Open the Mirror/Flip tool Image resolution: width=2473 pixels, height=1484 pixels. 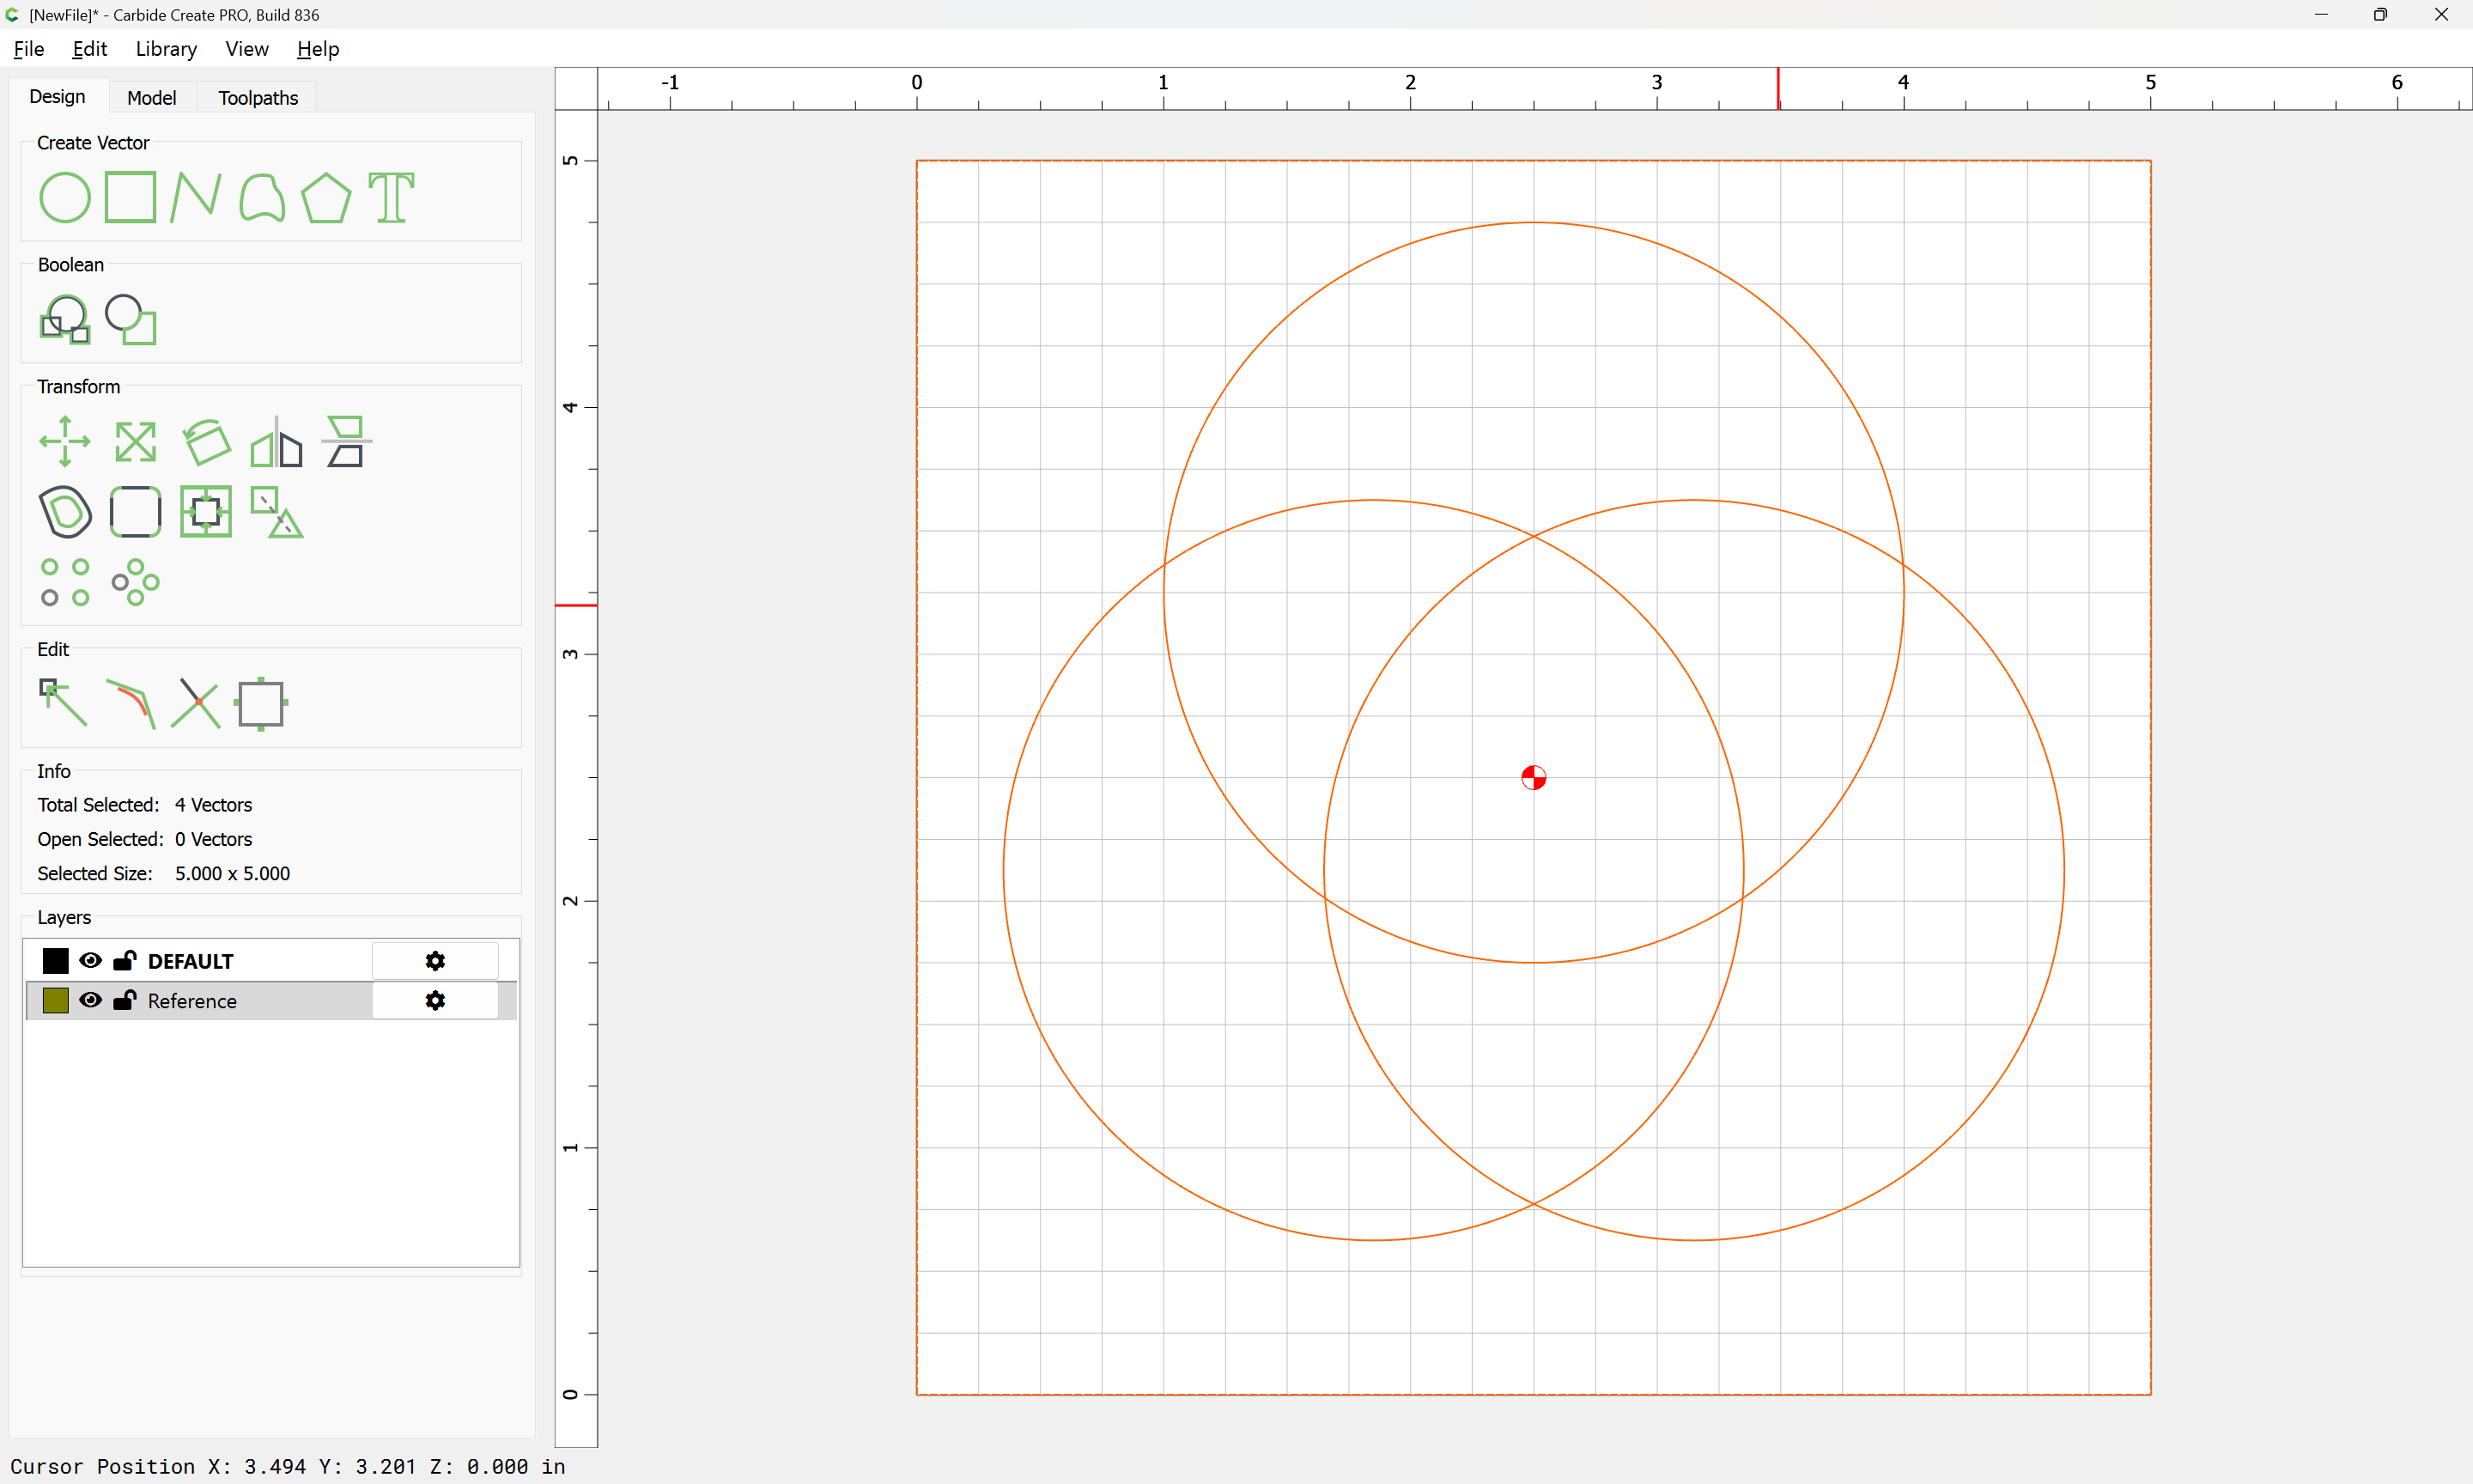[276, 441]
